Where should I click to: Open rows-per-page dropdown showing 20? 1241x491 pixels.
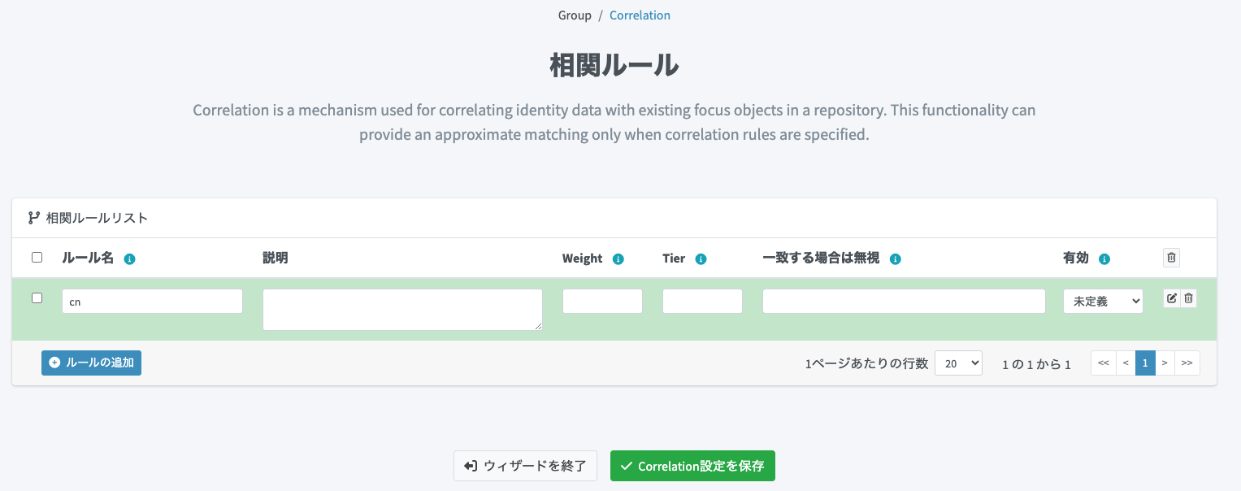tap(958, 363)
